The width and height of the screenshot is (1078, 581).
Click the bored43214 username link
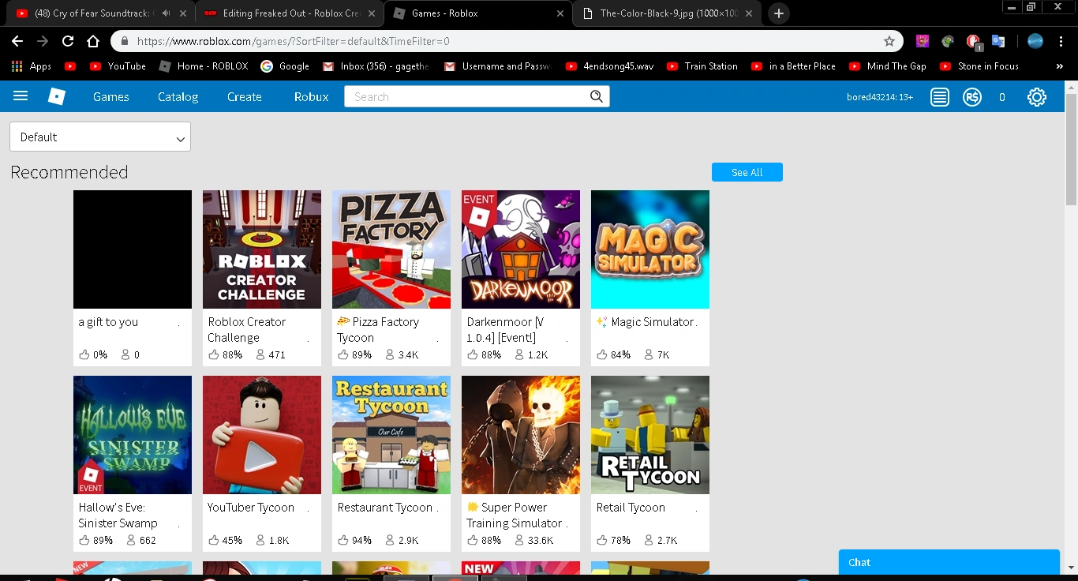[879, 97]
